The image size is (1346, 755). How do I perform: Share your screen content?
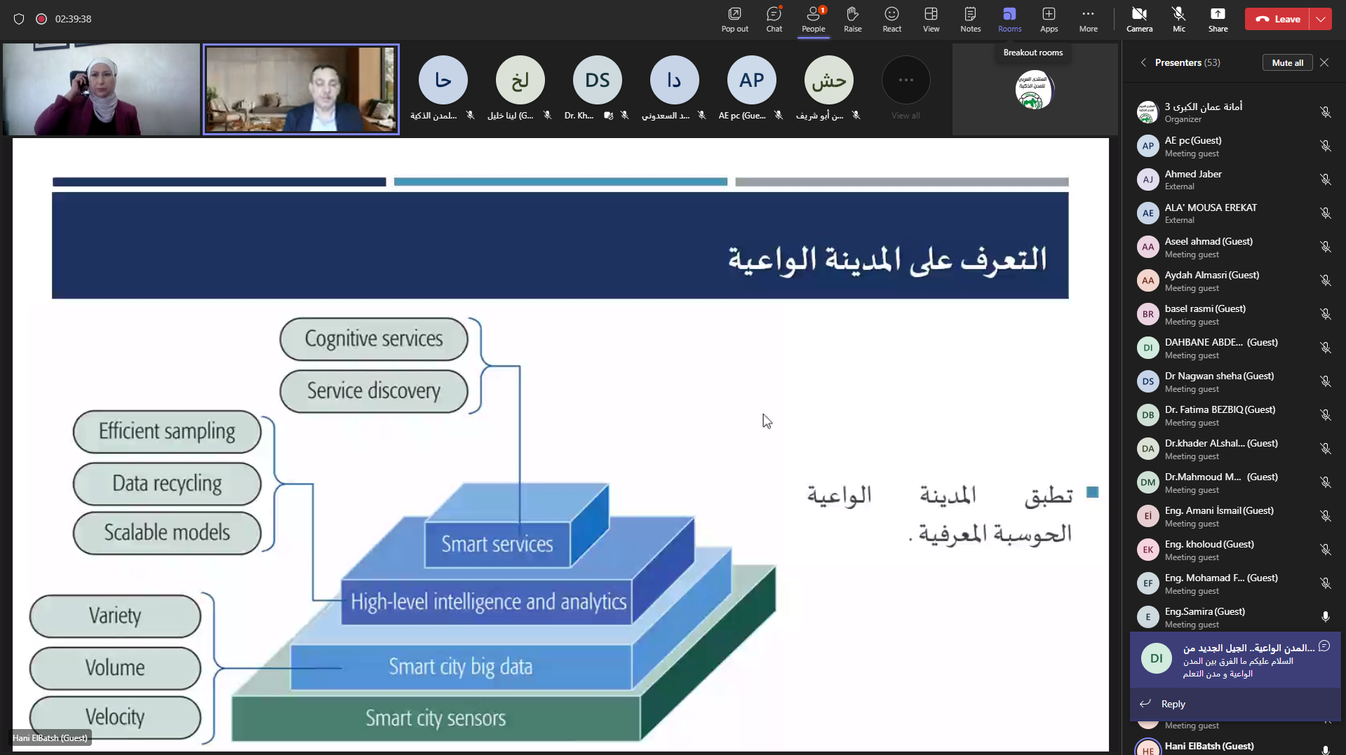[x=1218, y=19]
